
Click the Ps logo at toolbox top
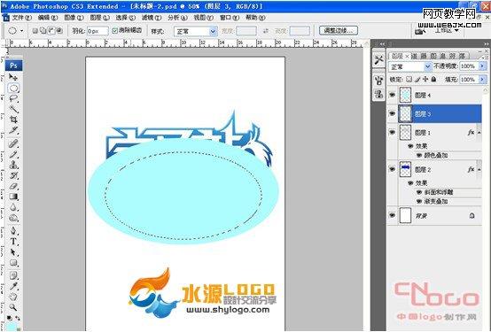tap(13, 66)
